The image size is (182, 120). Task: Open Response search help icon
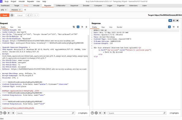point(92,113)
